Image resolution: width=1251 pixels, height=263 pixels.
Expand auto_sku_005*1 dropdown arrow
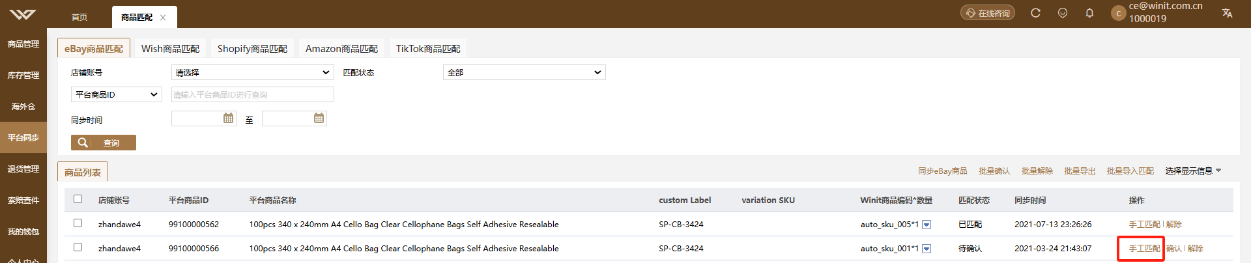click(927, 225)
